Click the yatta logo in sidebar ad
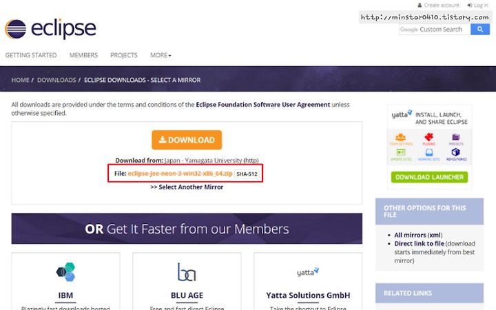496x310 pixels. (x=402, y=114)
